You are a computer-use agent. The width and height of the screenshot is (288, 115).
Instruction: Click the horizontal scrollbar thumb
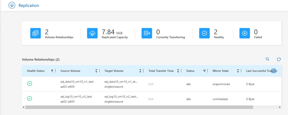point(139,107)
